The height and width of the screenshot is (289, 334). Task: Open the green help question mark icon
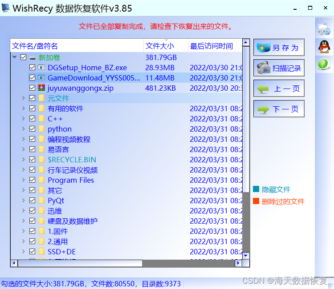coord(323,64)
